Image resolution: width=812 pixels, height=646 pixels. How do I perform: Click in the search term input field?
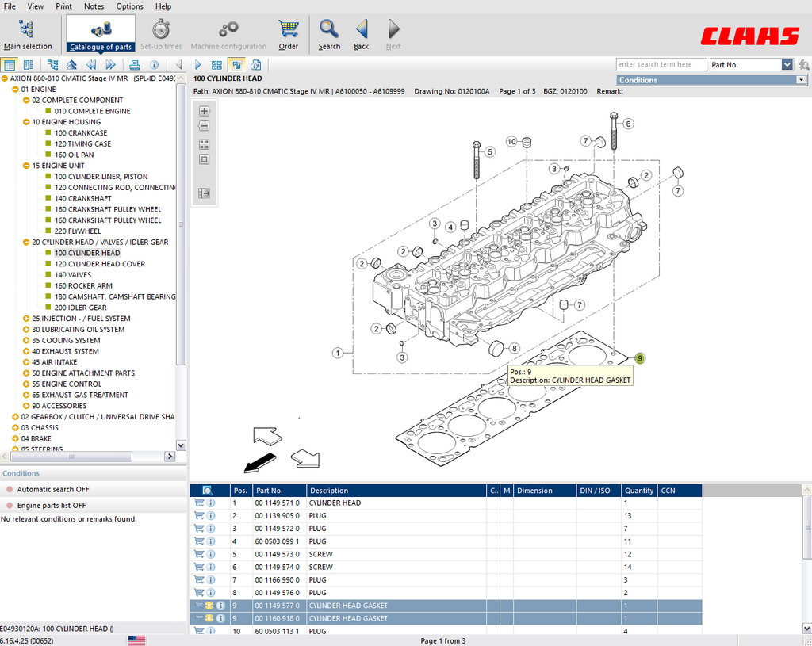pyautogui.click(x=661, y=65)
